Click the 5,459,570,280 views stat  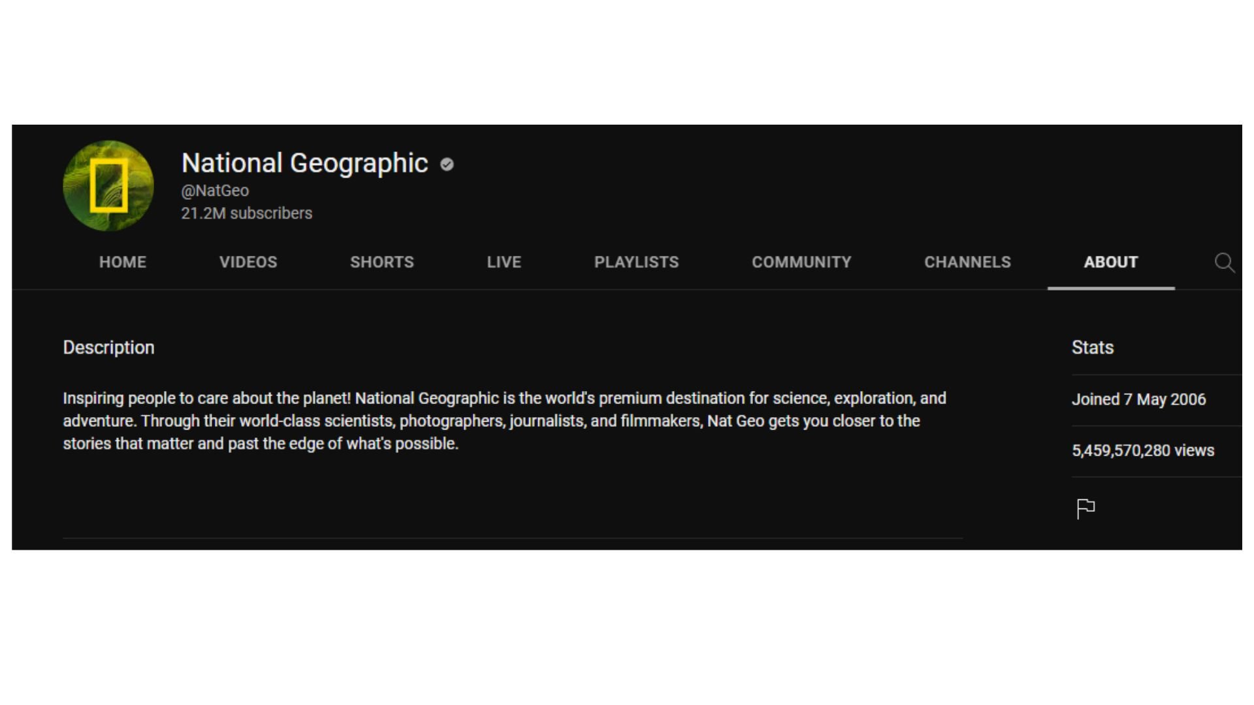click(x=1142, y=450)
